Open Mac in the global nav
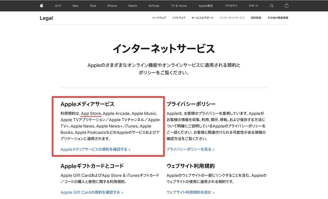Viewport: 328px width, 199px height. coord(76,6)
